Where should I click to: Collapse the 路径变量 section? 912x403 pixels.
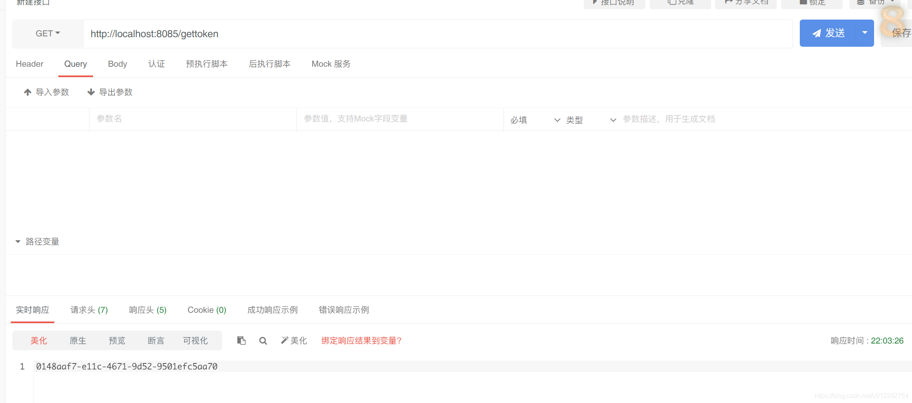coord(18,241)
